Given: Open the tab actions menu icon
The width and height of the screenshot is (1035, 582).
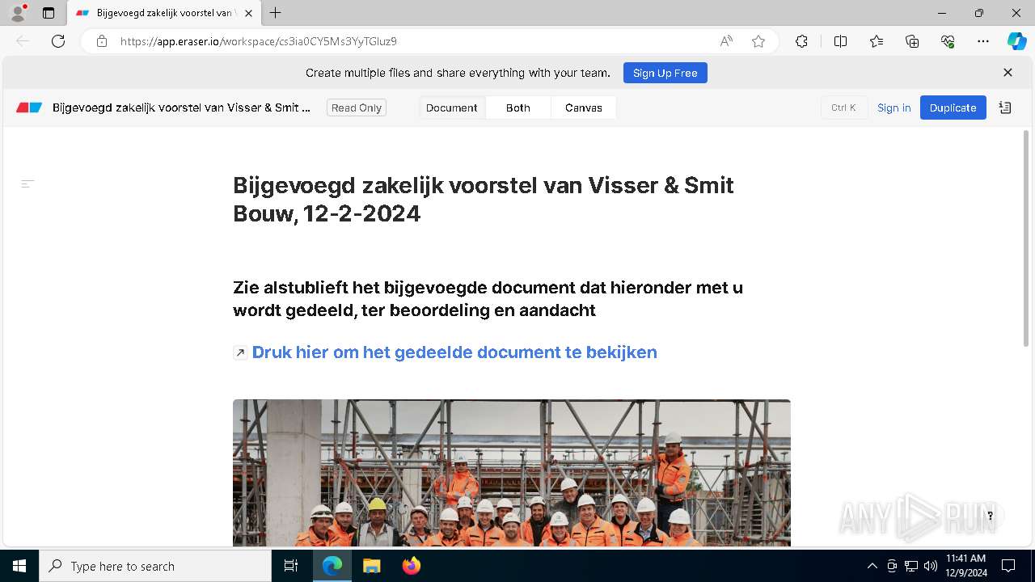Looking at the screenshot, I should [49, 13].
